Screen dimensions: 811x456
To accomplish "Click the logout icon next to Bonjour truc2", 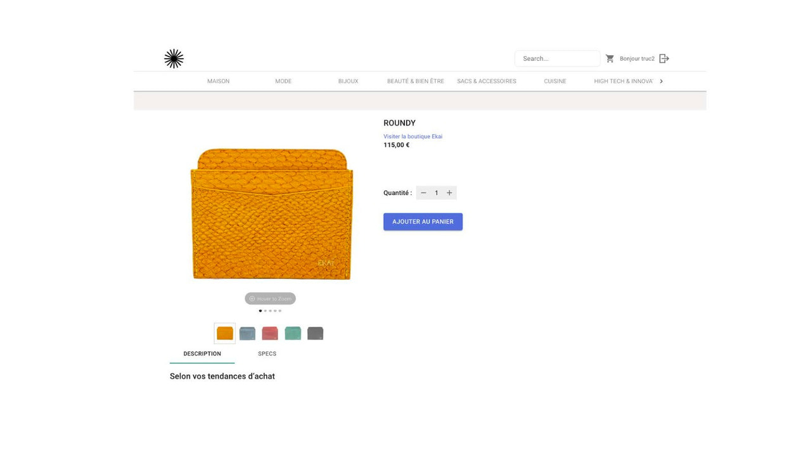I will click(664, 58).
